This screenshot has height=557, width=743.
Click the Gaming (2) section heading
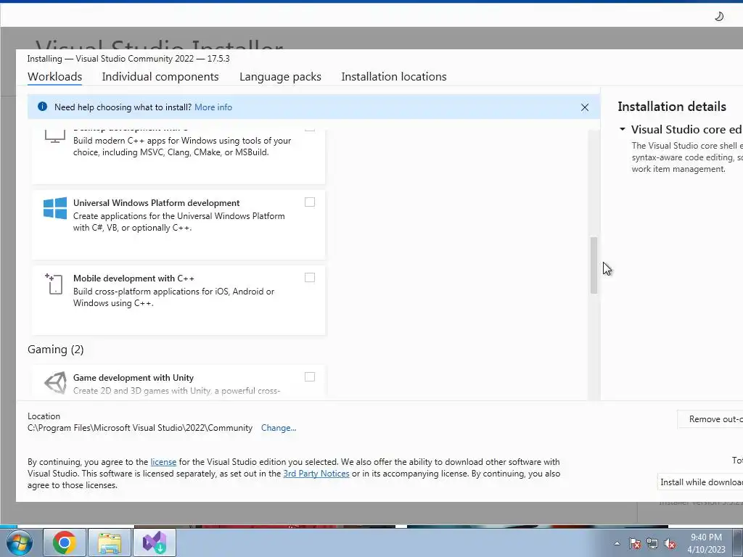(55, 350)
